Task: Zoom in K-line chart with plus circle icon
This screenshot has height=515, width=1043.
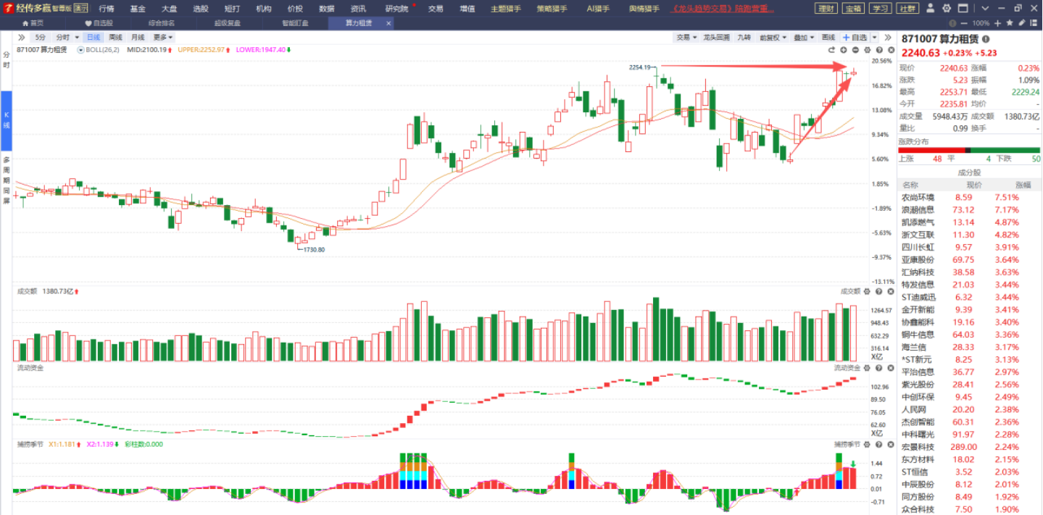Action: click(x=844, y=50)
